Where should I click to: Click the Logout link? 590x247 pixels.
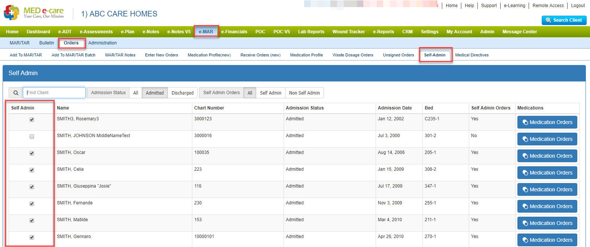tap(578, 6)
